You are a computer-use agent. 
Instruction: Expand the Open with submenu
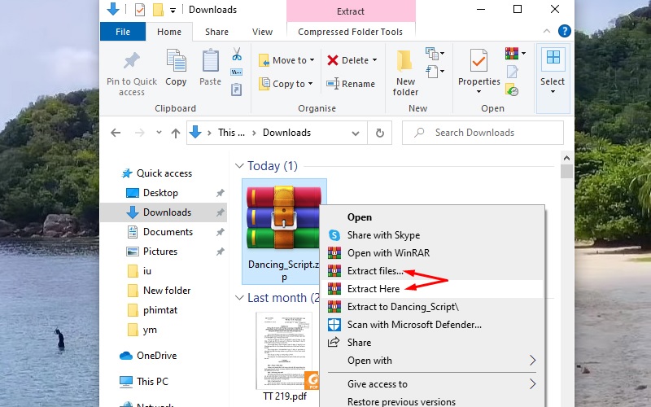pyautogui.click(x=432, y=361)
